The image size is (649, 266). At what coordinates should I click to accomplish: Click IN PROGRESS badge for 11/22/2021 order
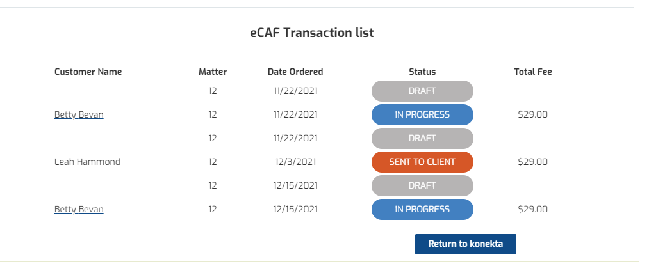coord(422,115)
